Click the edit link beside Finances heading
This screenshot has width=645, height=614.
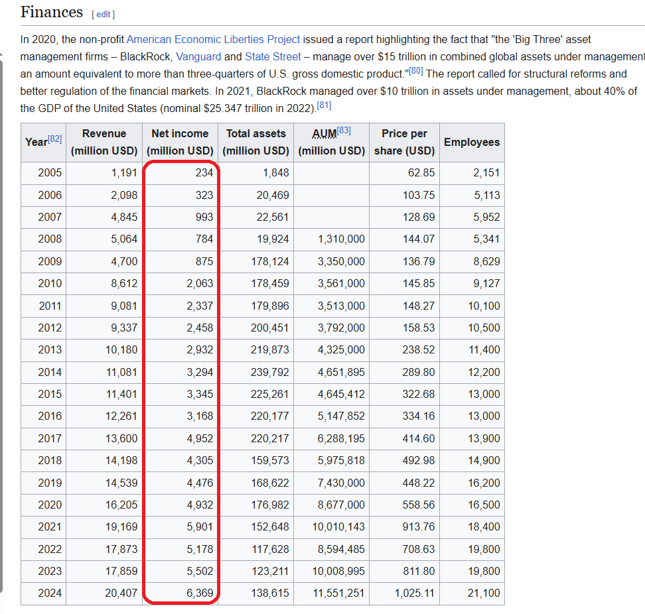pos(104,15)
